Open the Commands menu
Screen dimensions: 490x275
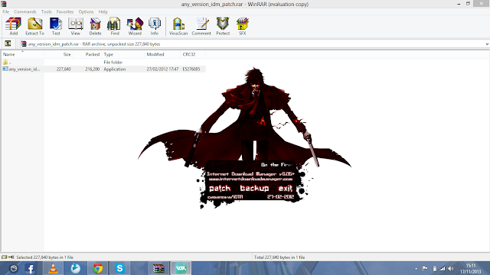pyautogui.click(x=25, y=11)
